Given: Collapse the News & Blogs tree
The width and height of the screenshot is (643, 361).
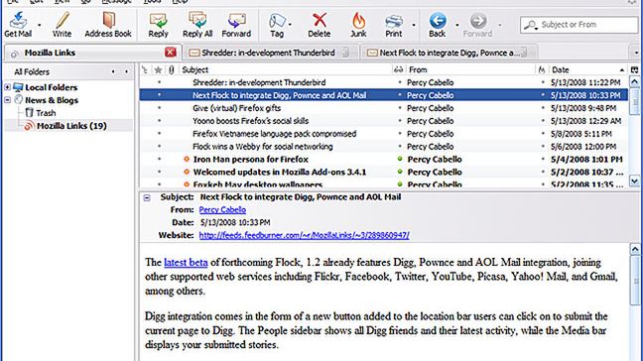Looking at the screenshot, I should tap(7, 100).
